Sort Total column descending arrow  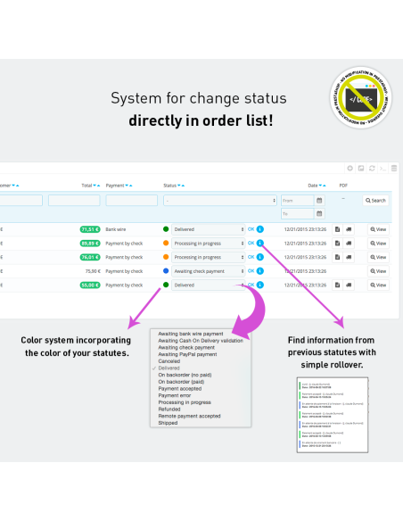[x=95, y=186]
